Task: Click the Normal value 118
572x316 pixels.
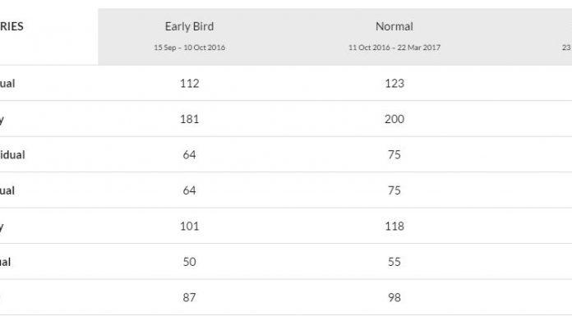Action: point(394,227)
